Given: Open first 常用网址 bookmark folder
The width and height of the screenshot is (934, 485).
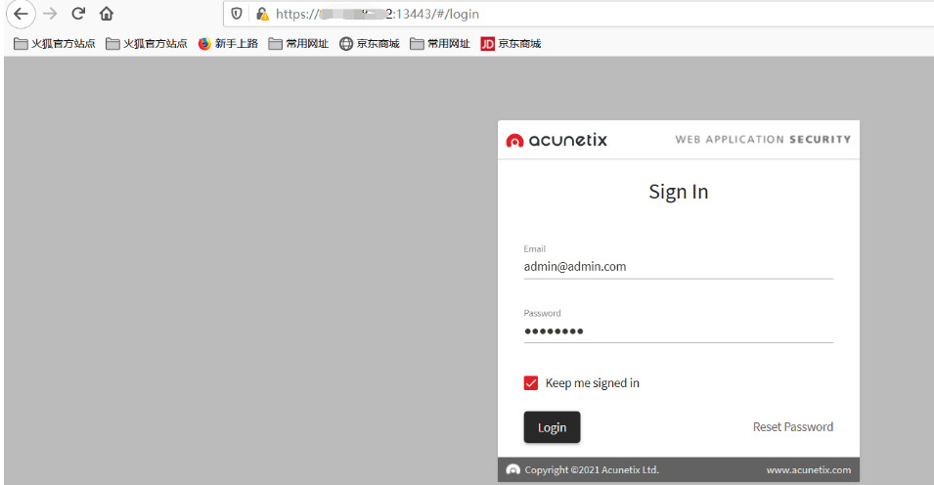Looking at the screenshot, I should click(x=298, y=43).
